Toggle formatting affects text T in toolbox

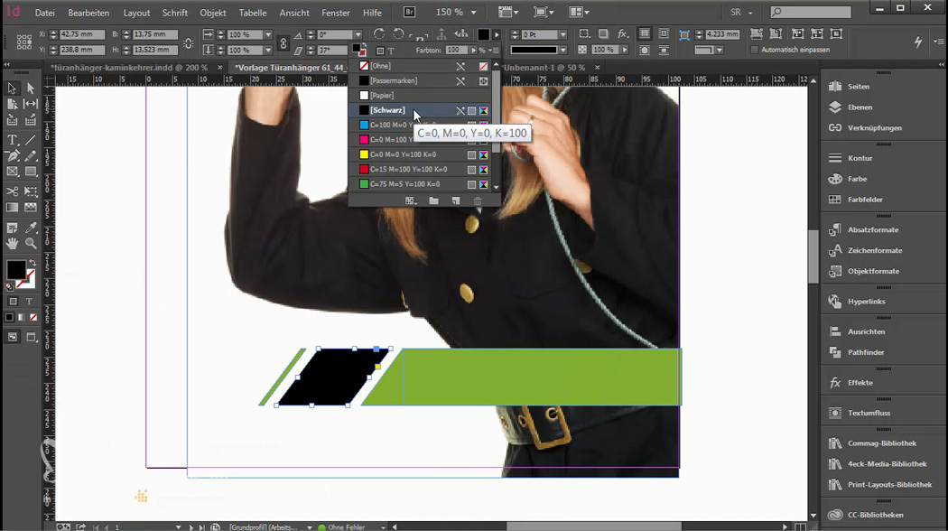point(29,302)
